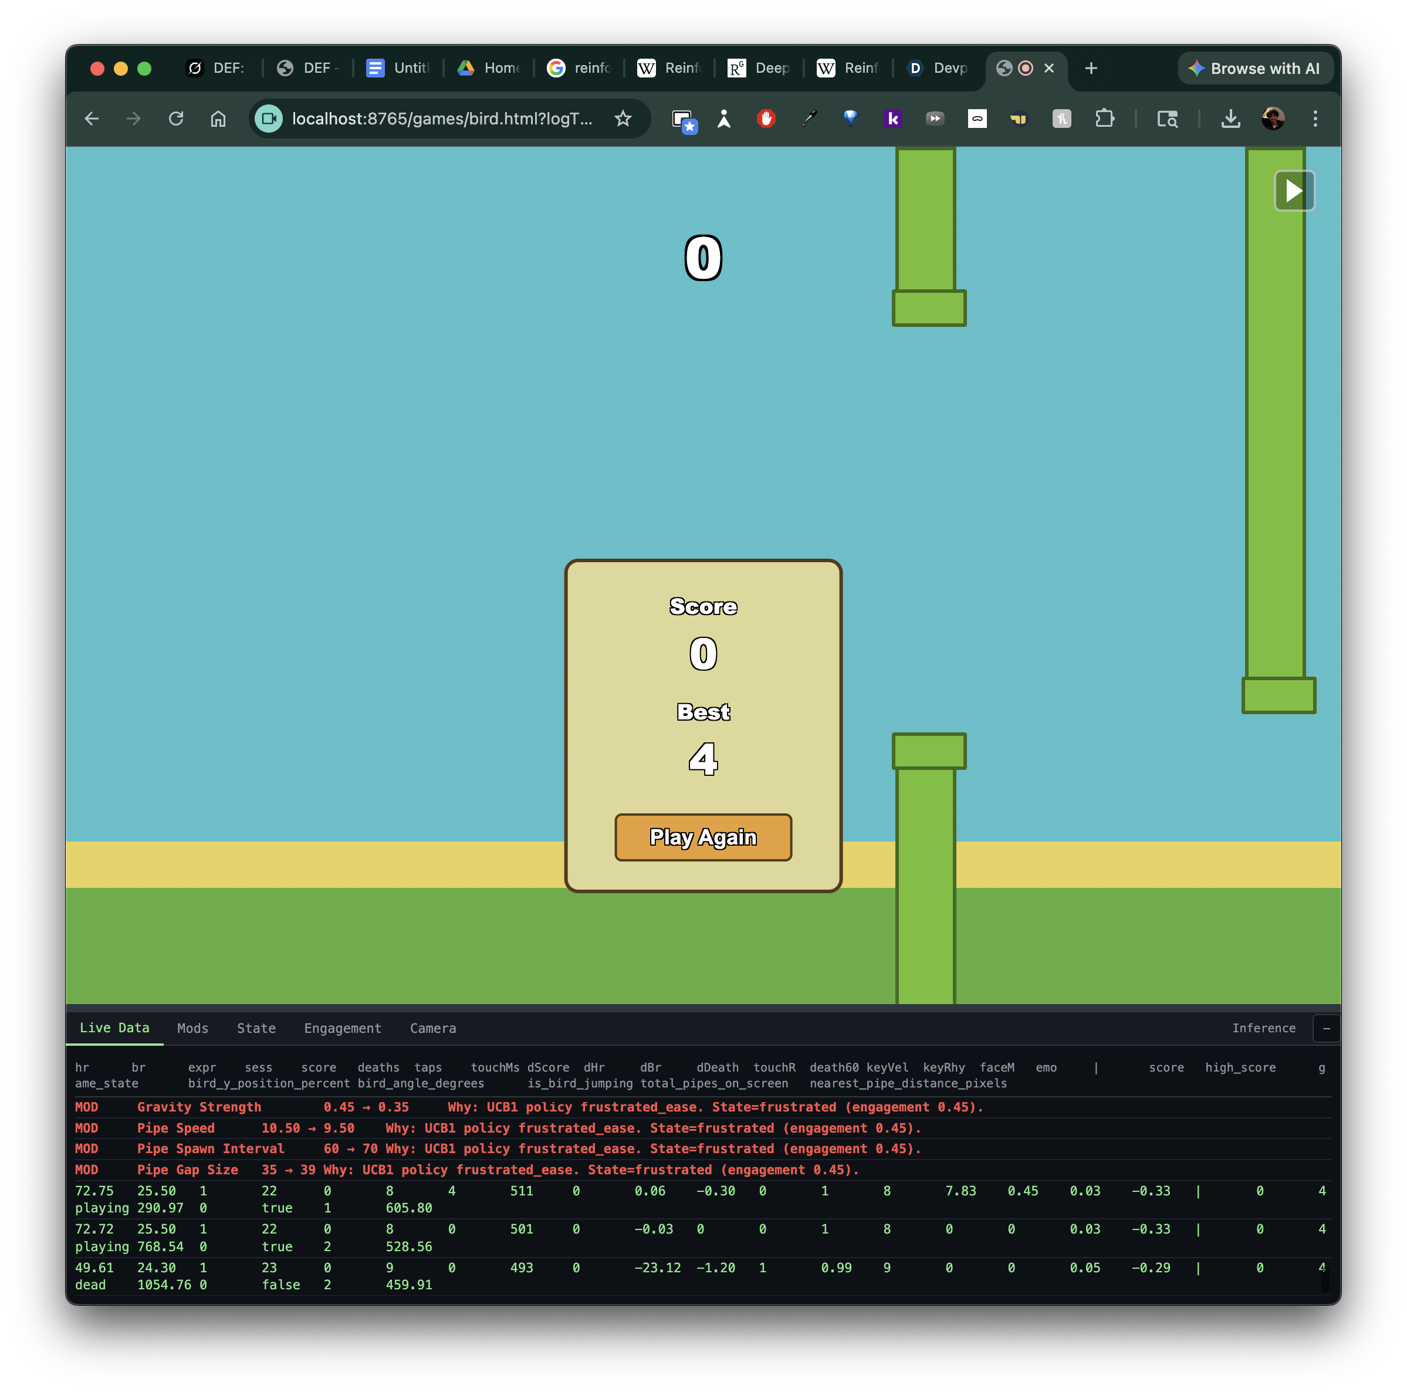
Task: Collapse the data panel with the minus button
Action: (1325, 1028)
